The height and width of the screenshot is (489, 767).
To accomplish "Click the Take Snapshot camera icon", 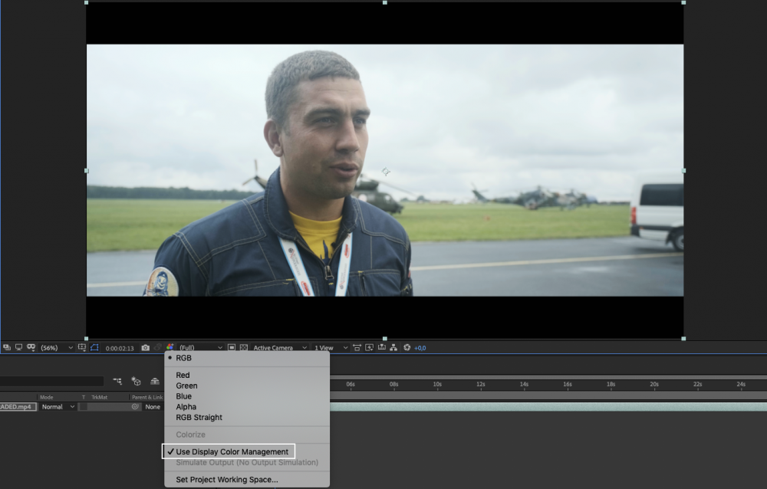I will coord(146,348).
